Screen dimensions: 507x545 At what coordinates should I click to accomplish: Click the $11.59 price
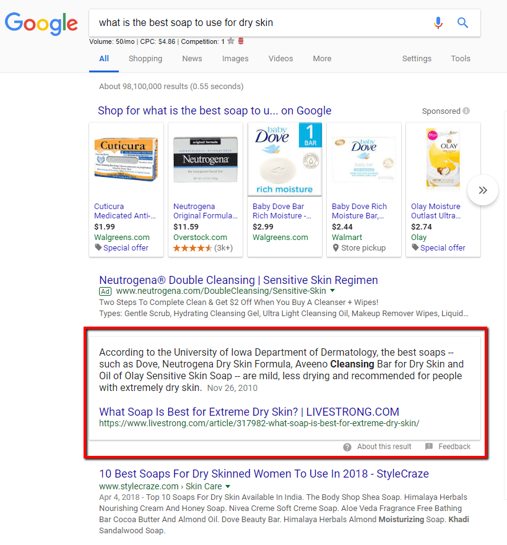[186, 227]
